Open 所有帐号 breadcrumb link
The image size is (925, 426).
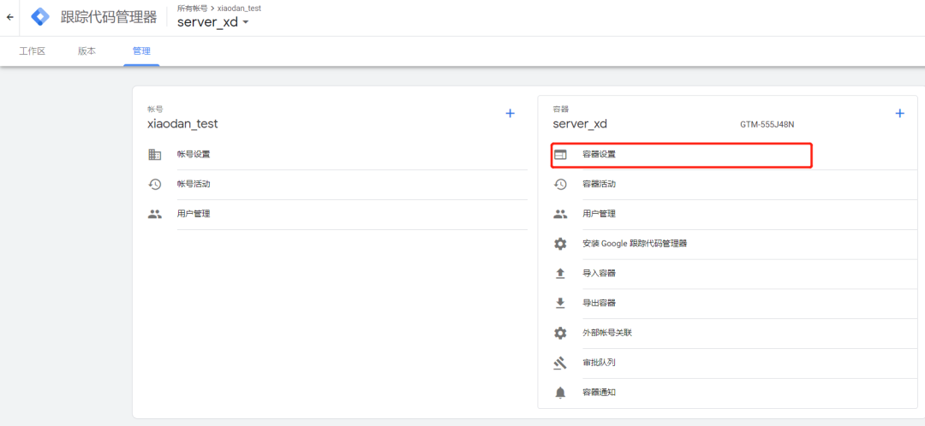coord(193,9)
